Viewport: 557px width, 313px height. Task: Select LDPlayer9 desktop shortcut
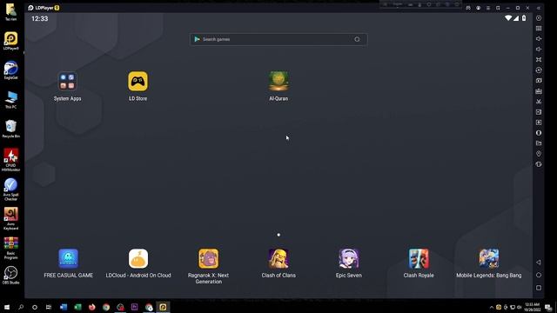click(x=11, y=41)
